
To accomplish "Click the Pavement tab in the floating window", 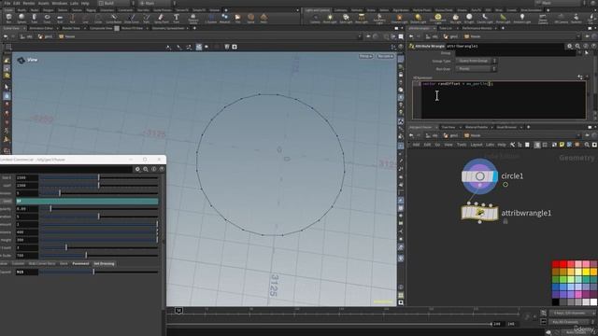I will point(80,263).
